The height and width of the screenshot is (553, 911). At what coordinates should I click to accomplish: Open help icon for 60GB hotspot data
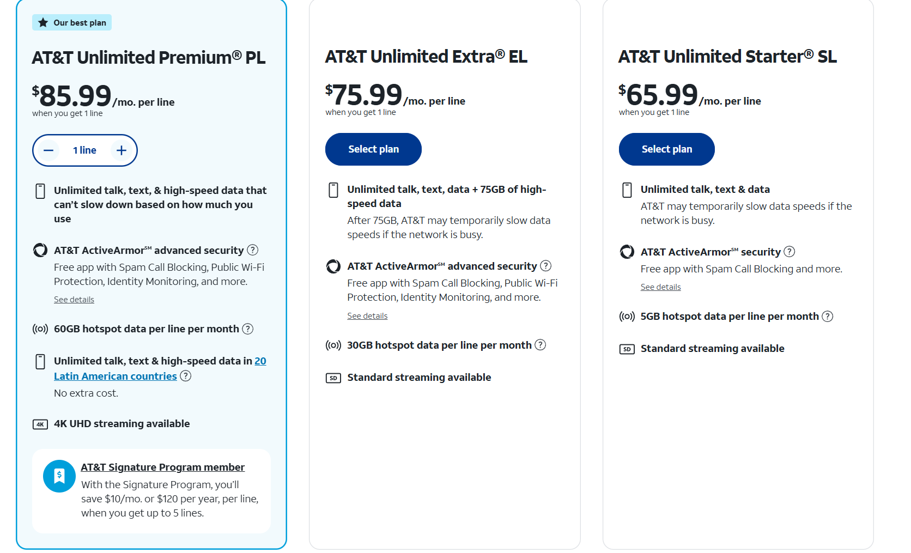[248, 329]
